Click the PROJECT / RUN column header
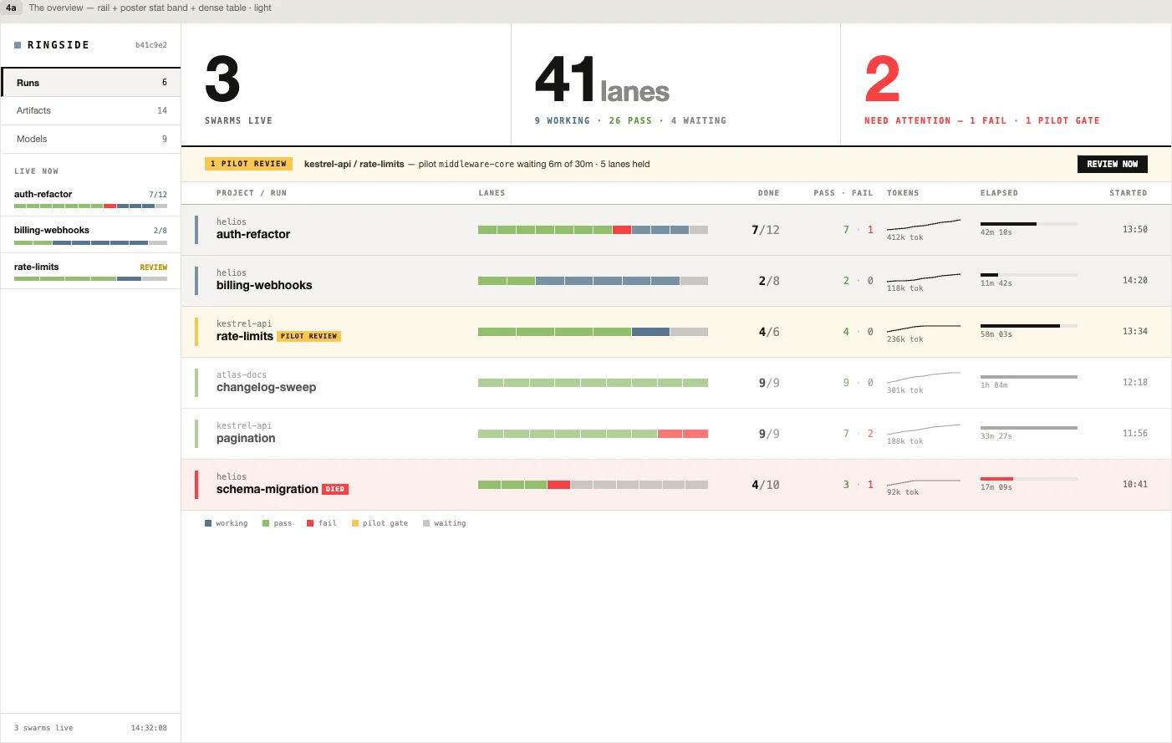1172x743 pixels. pyautogui.click(x=252, y=193)
